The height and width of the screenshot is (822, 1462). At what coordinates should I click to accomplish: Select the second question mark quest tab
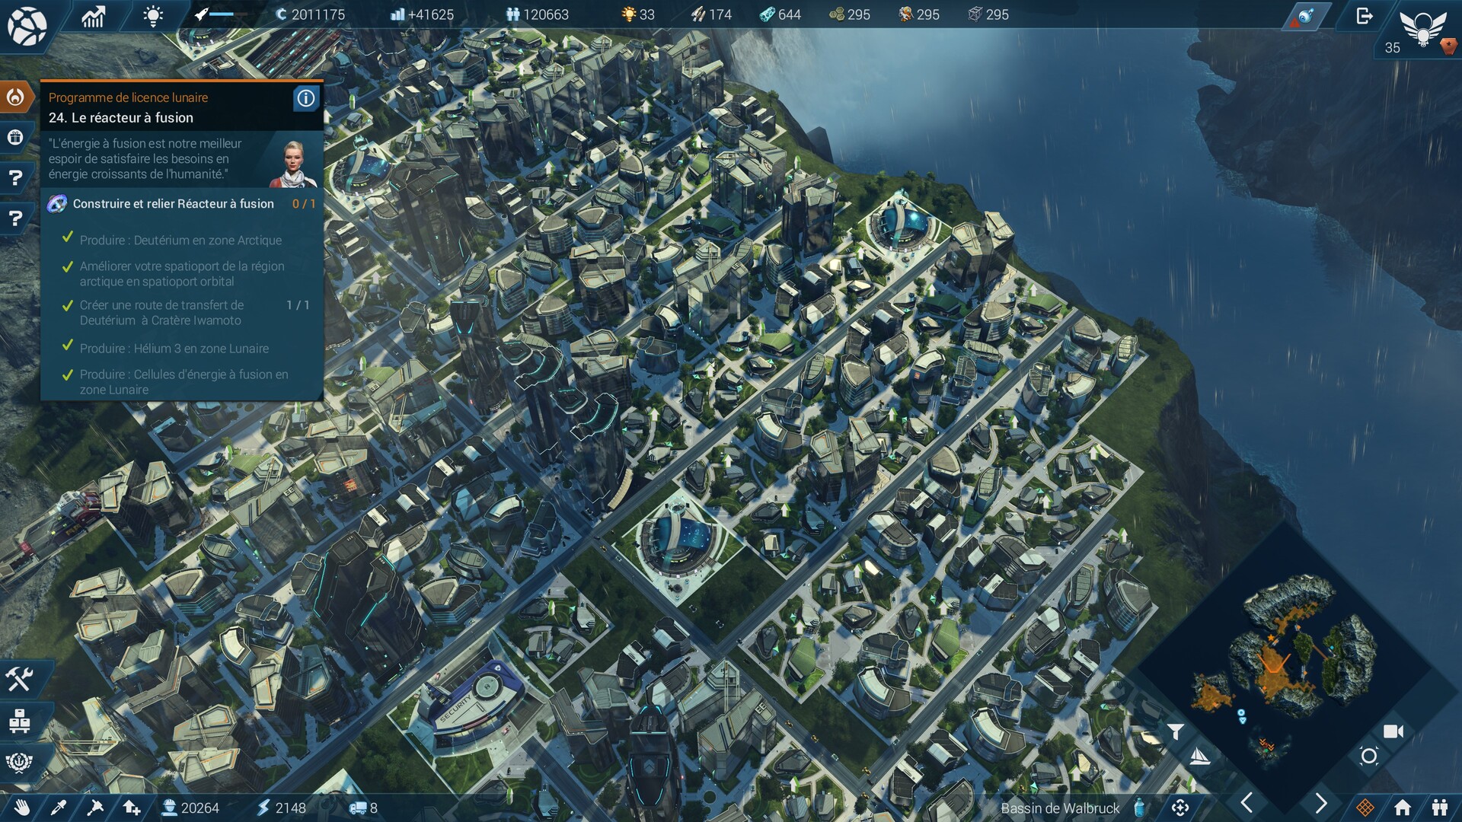(15, 219)
